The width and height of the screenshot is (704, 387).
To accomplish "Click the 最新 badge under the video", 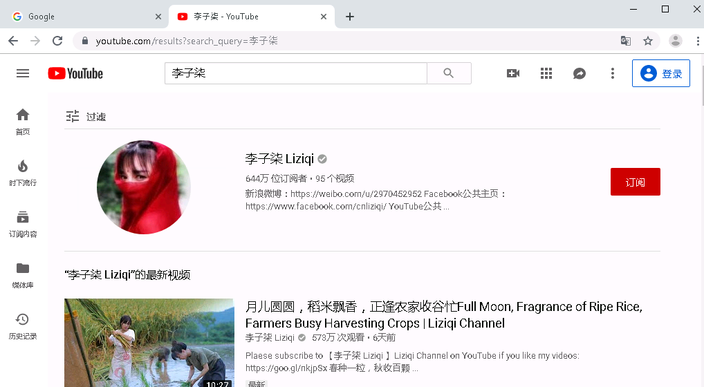I will coord(257,384).
